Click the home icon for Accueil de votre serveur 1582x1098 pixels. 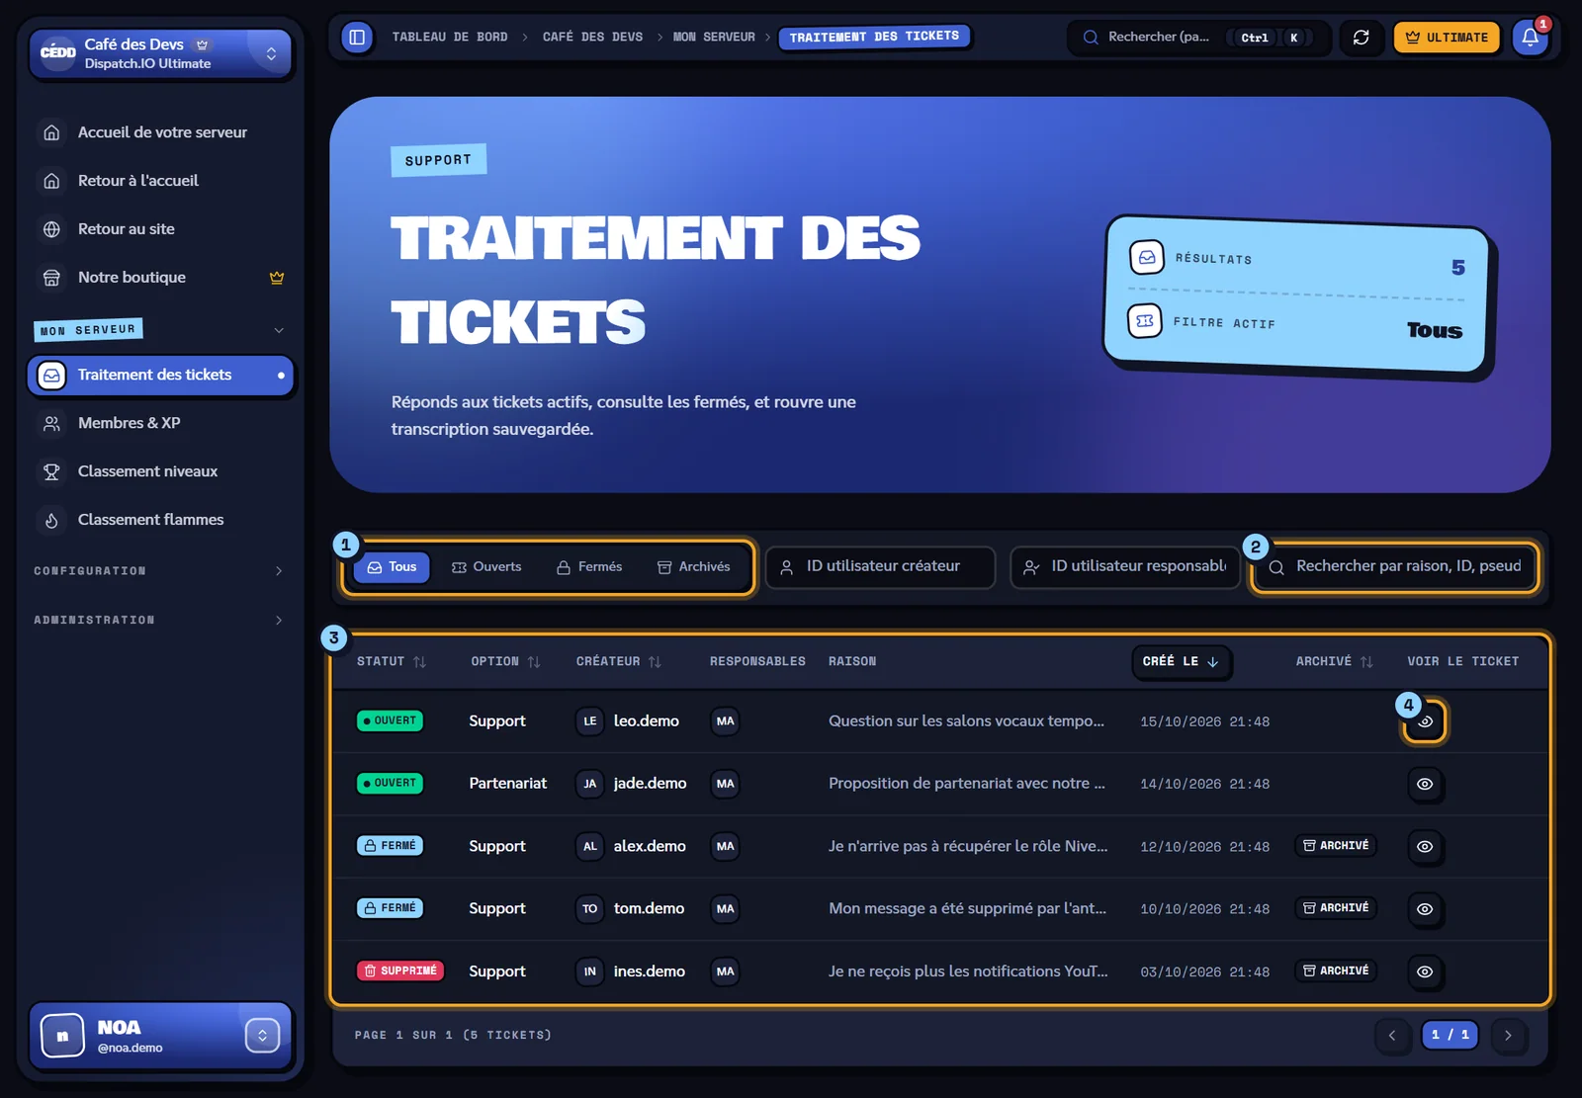[x=51, y=132]
